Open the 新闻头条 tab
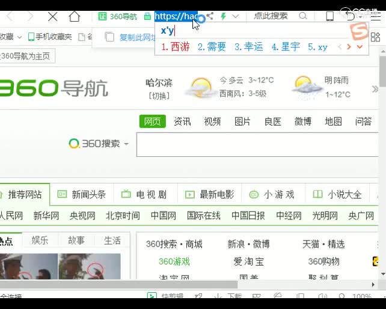The image size is (386, 309). click(82, 195)
